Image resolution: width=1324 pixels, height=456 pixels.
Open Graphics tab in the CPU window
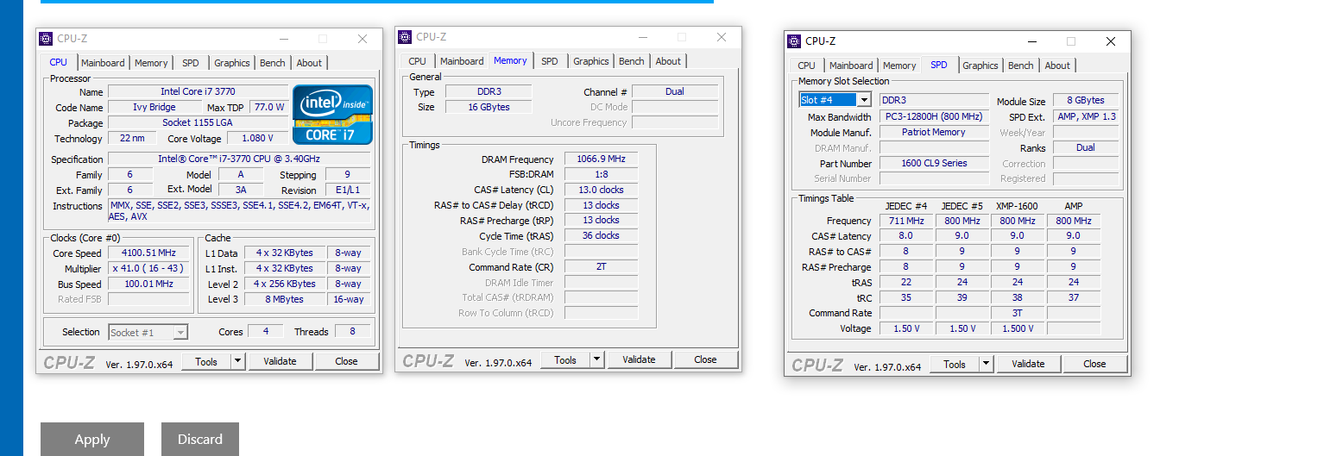(x=232, y=63)
